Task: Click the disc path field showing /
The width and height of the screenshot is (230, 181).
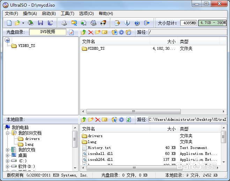Action: click(188, 32)
